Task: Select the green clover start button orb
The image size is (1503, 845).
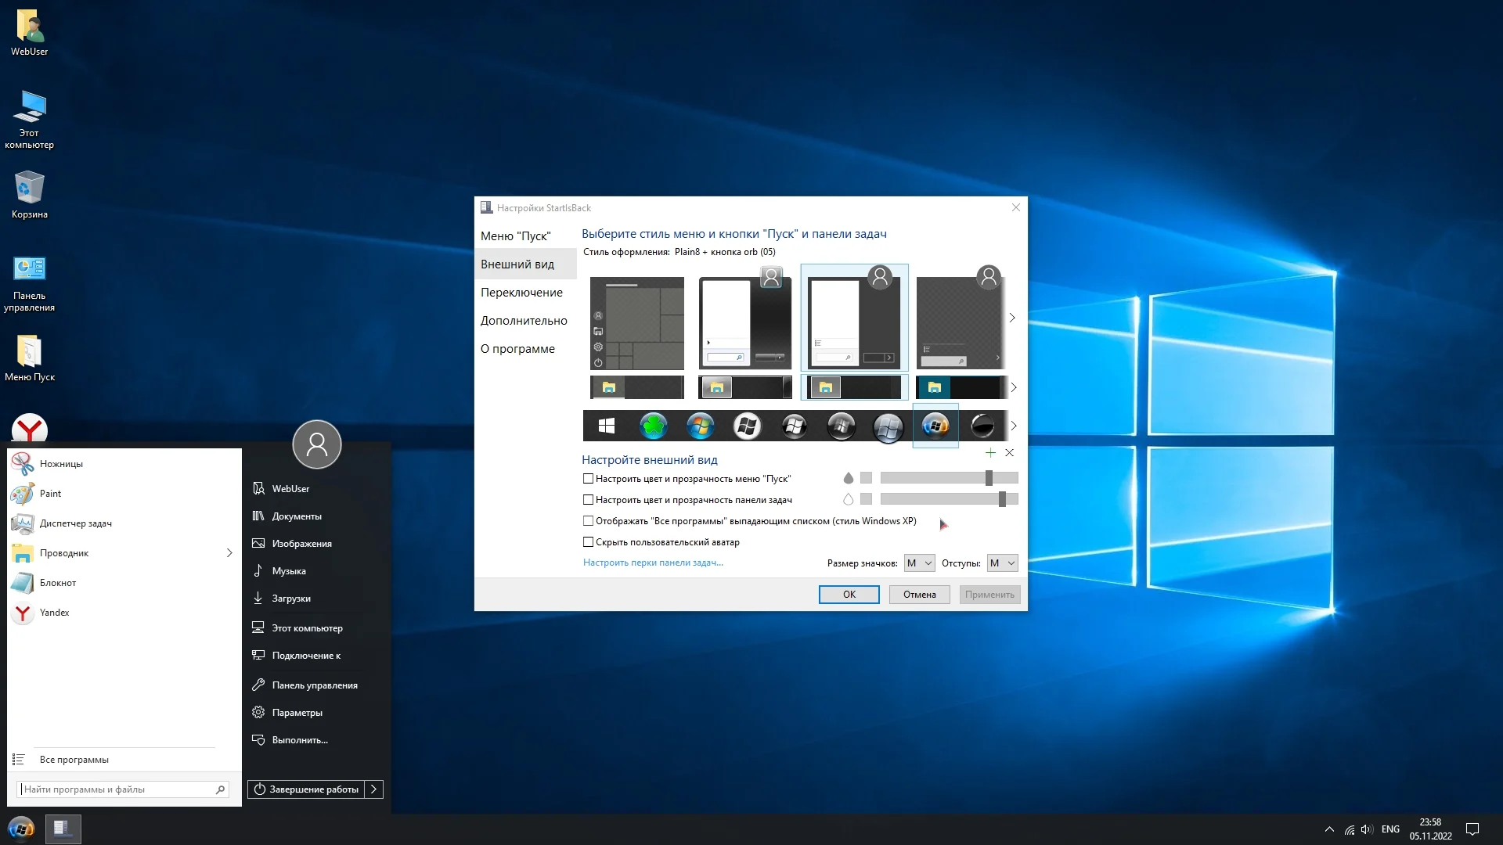Action: pos(653,426)
